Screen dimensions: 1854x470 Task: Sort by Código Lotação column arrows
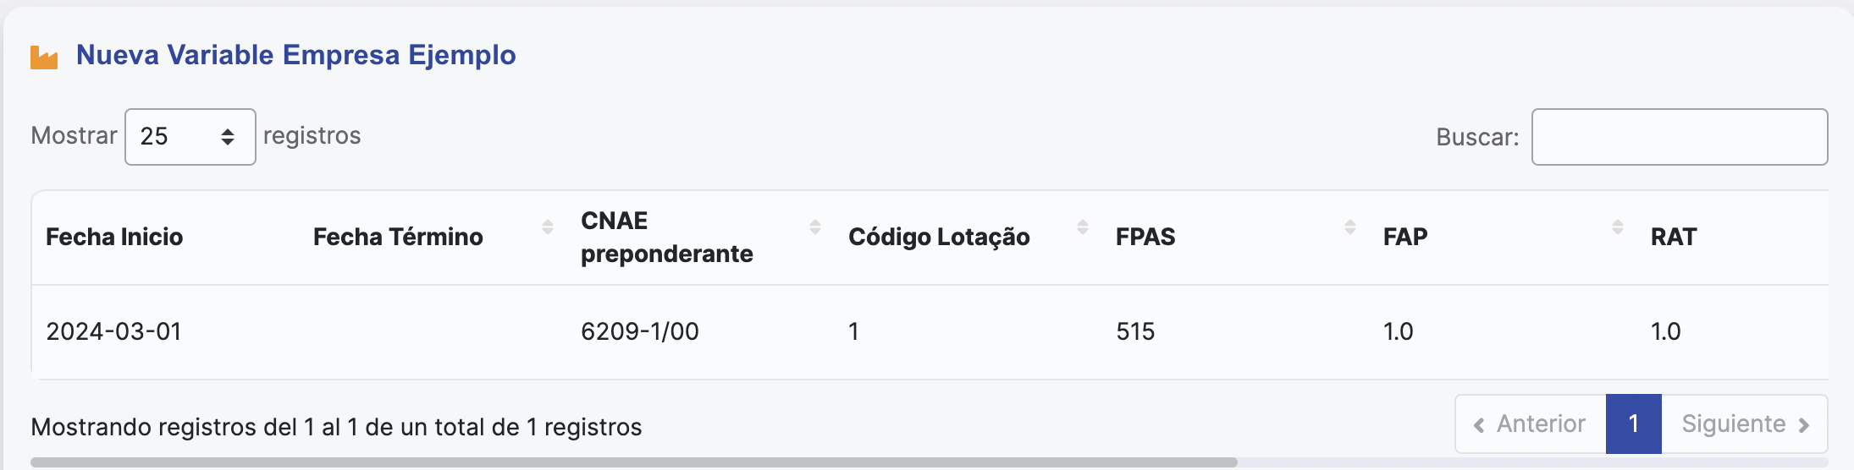[x=1083, y=227]
